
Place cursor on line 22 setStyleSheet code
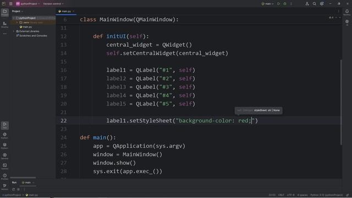[x=182, y=120]
